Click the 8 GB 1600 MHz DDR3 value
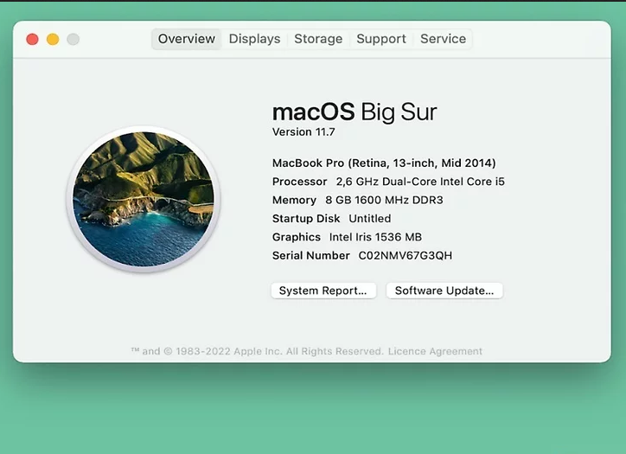The height and width of the screenshot is (454, 626). tap(384, 200)
